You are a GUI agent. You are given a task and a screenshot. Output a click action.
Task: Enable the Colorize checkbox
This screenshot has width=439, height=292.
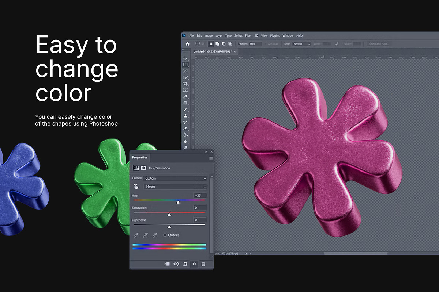[x=165, y=235]
